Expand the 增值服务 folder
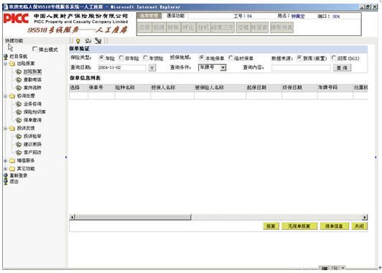 pyautogui.click(x=5, y=161)
